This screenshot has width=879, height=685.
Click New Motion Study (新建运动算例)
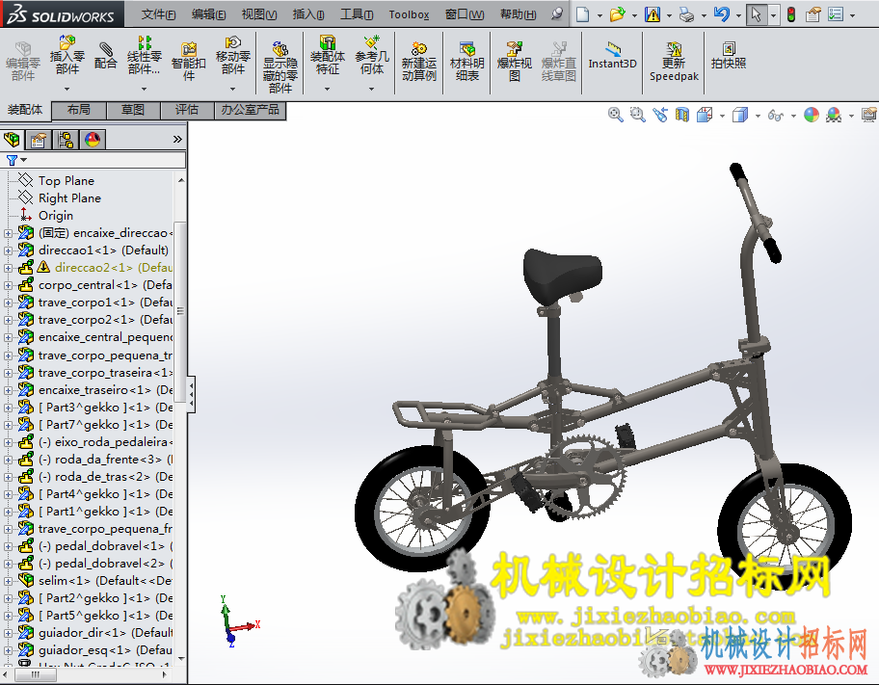coord(418,62)
